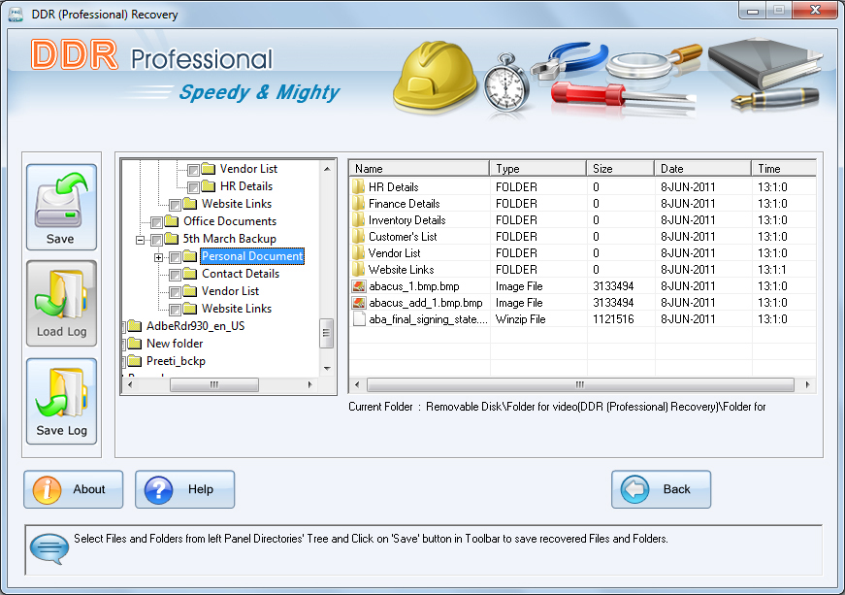Click the About button label
Screen dimensions: 845x595
pyautogui.click(x=89, y=489)
